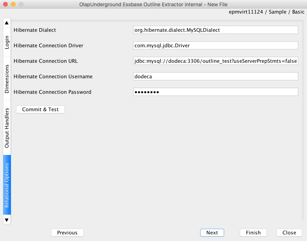Open the Dimensions tab
The width and height of the screenshot is (307, 241).
[7, 79]
